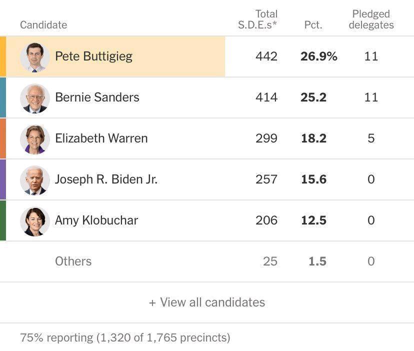Expand the View all candidates list
Image resolution: width=414 pixels, height=351 pixels.
click(207, 302)
